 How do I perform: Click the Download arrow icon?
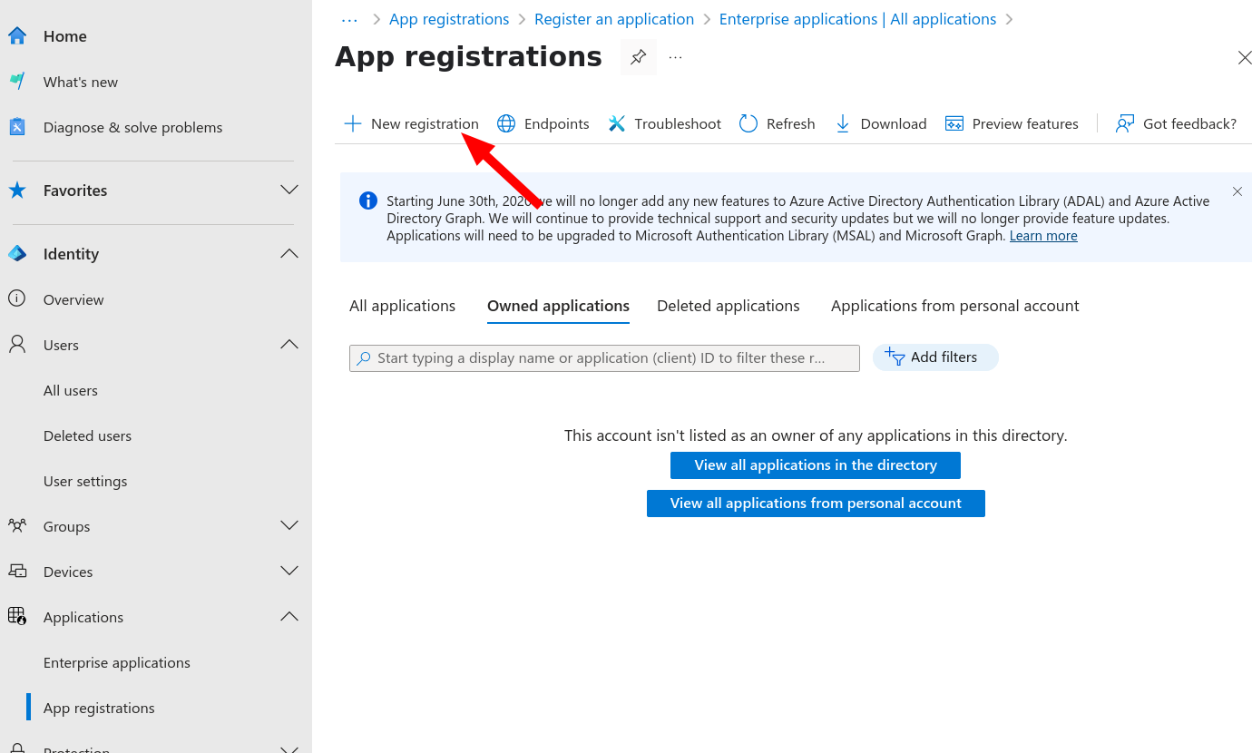click(x=843, y=124)
